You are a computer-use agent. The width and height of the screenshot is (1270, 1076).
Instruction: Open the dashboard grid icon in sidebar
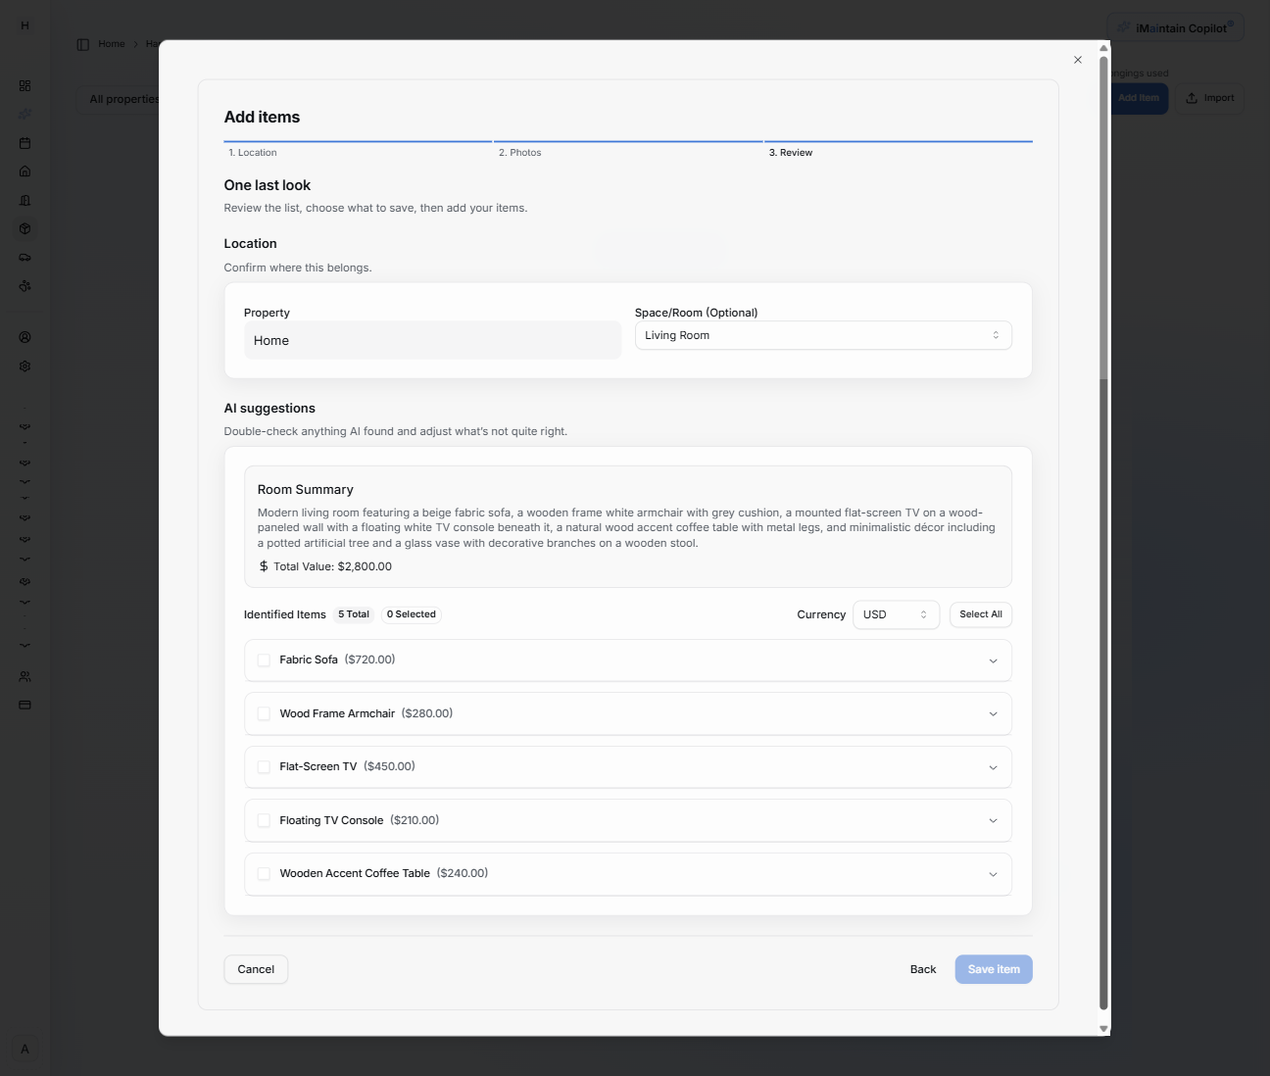(24, 85)
